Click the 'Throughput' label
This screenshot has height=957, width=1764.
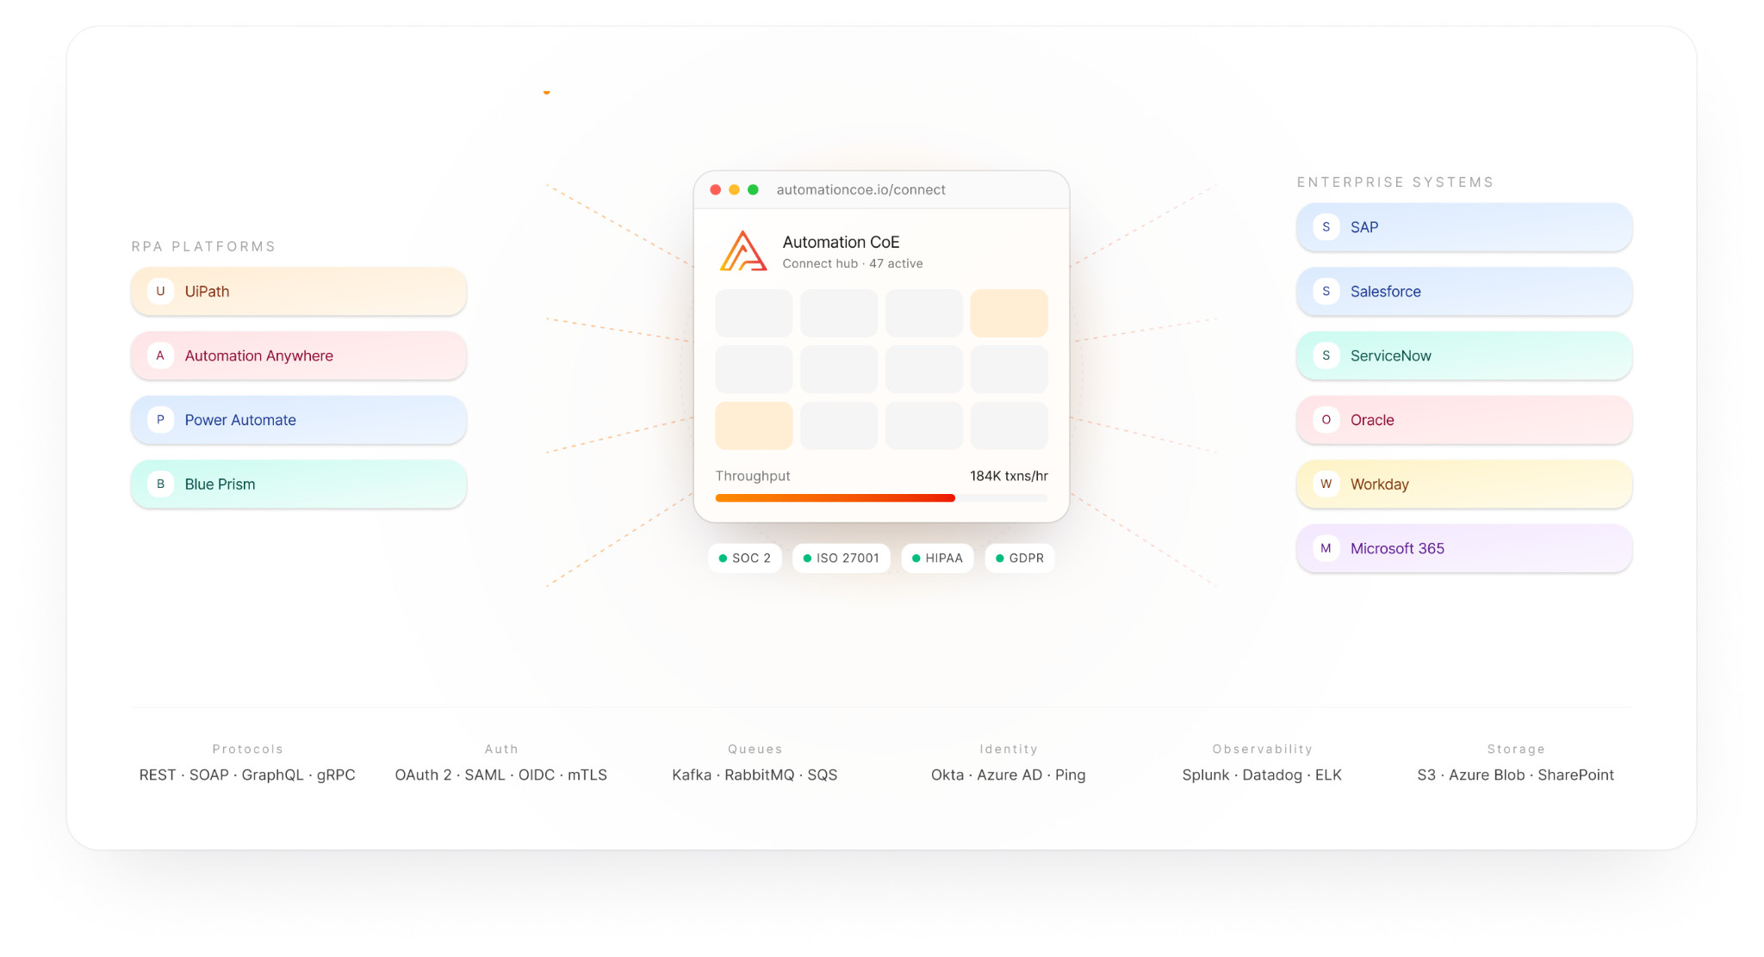[x=753, y=476]
